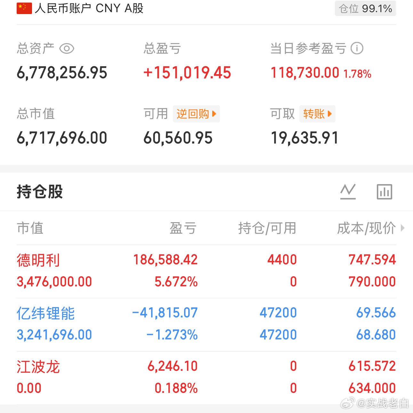This screenshot has height=413, width=413.
Task: Click 德明利 current price 790.000
Action: [372, 282]
